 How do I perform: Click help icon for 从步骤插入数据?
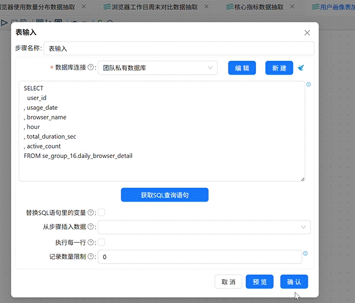[x=90, y=226]
